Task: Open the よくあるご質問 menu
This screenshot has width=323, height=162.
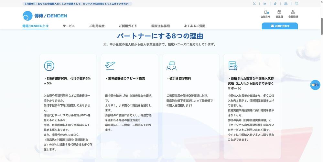Action: pos(195,26)
